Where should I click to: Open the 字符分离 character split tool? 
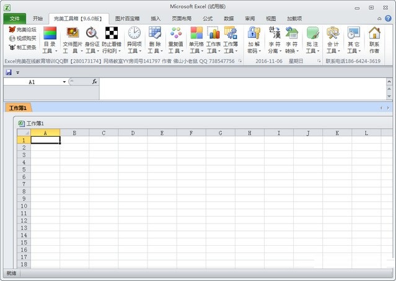275,40
